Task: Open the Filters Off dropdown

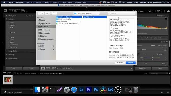Action: (159, 73)
